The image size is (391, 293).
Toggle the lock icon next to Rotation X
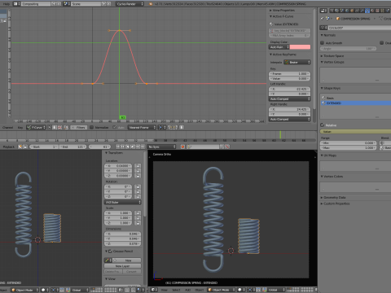[x=138, y=186]
